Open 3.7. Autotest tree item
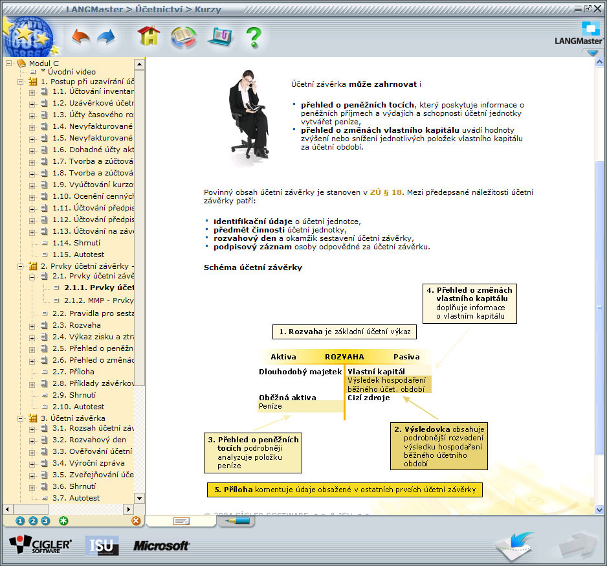This screenshot has height=566, width=607. pyautogui.click(x=76, y=498)
